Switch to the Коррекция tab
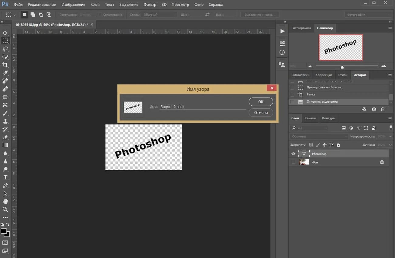Screen dimensions: 395x258 tap(324, 75)
